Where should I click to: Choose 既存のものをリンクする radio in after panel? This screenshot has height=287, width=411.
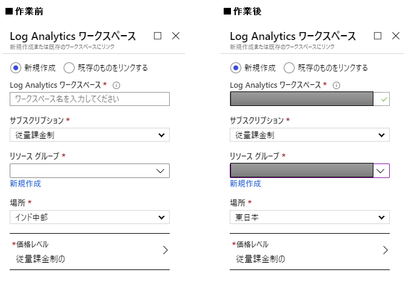pyautogui.click(x=289, y=67)
